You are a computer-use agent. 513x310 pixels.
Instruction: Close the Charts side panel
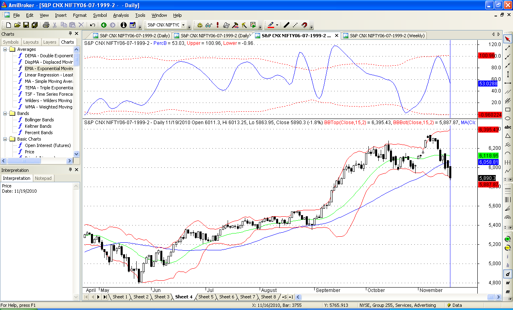[77, 34]
